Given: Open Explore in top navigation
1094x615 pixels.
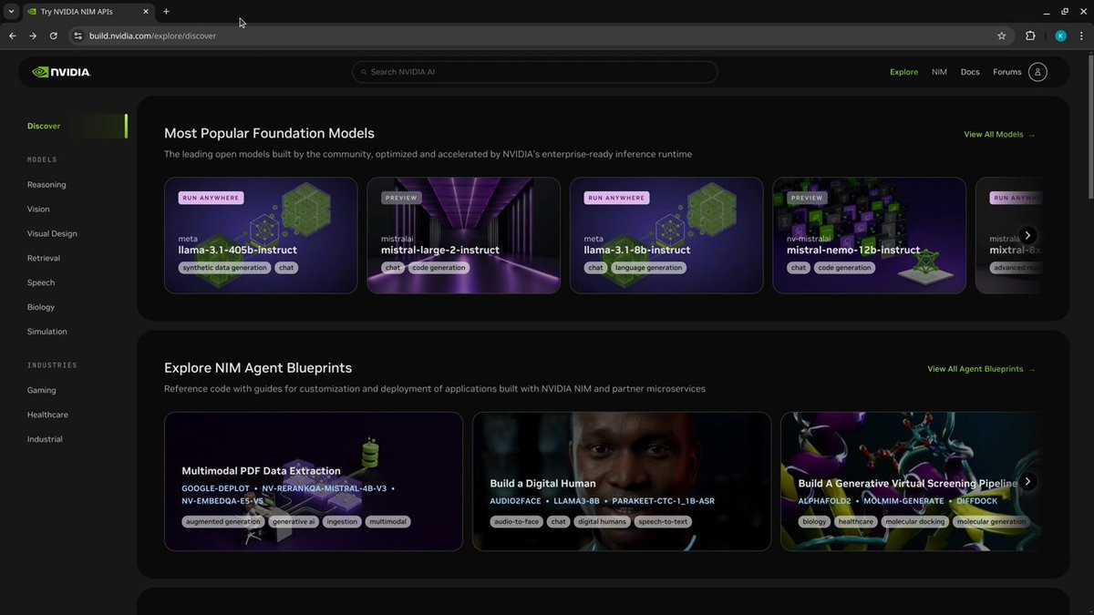Looking at the screenshot, I should click(903, 72).
